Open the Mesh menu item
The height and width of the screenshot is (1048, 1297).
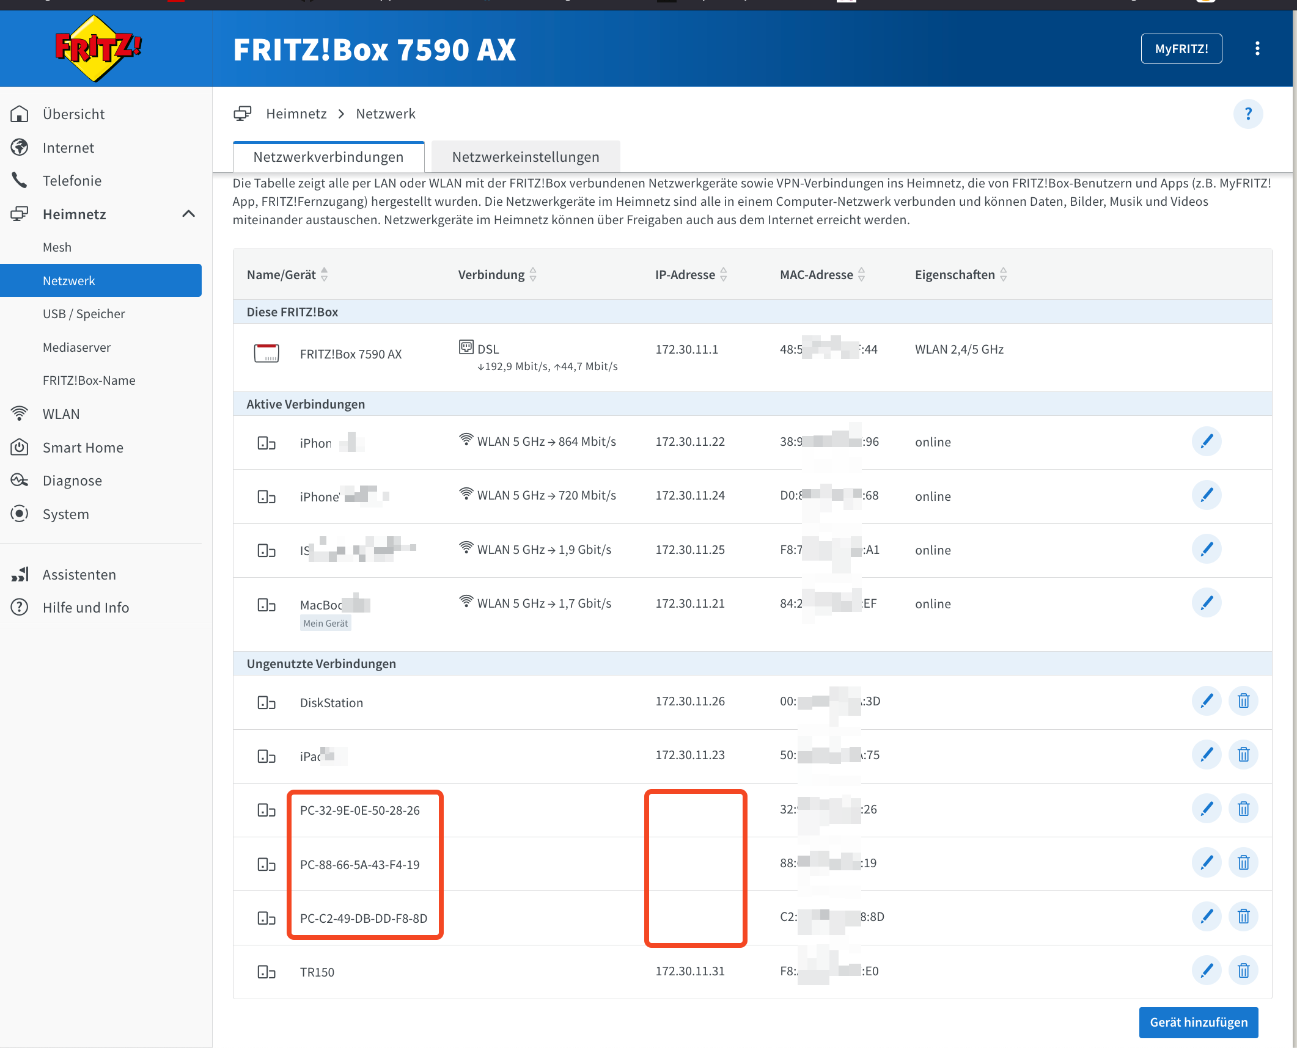click(57, 247)
